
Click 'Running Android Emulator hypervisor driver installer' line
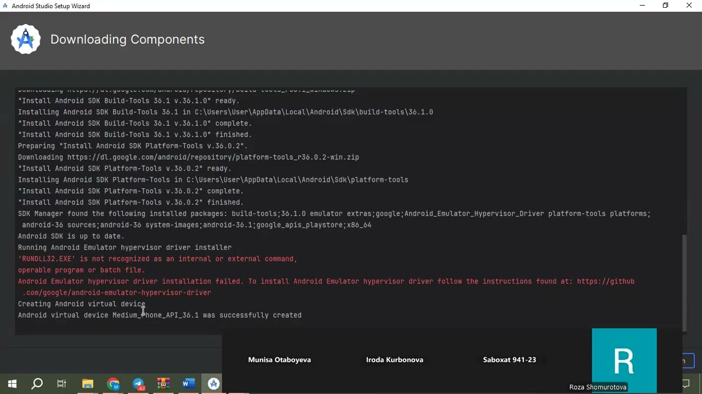(x=124, y=248)
